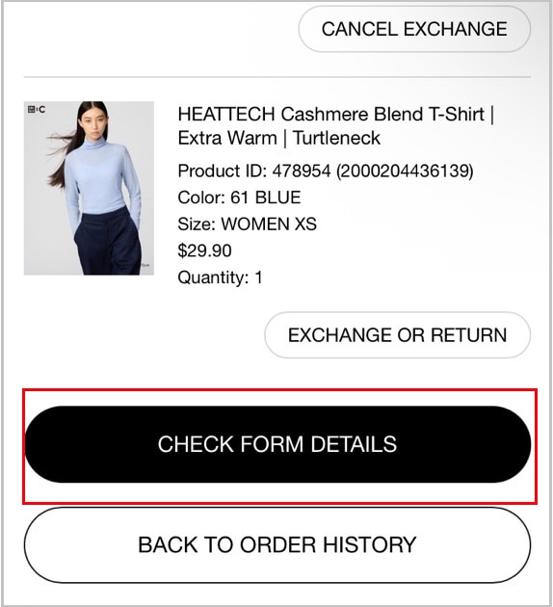Image resolution: width=553 pixels, height=607 pixels.
Task: Click the CANCEL EXCHANGE button
Action: coord(414,30)
